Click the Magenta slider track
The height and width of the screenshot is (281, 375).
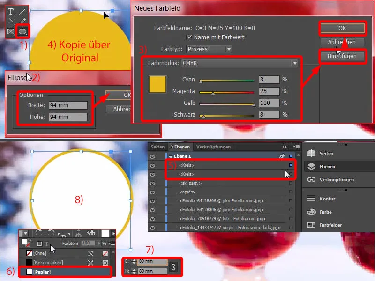226,92
